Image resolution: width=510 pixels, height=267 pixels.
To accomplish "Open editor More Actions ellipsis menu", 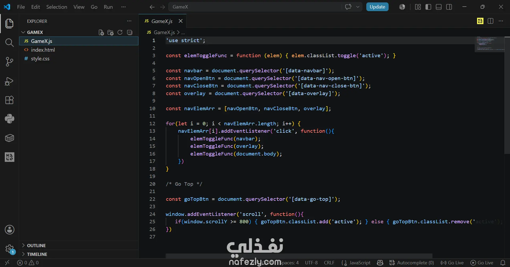I will pos(501,21).
